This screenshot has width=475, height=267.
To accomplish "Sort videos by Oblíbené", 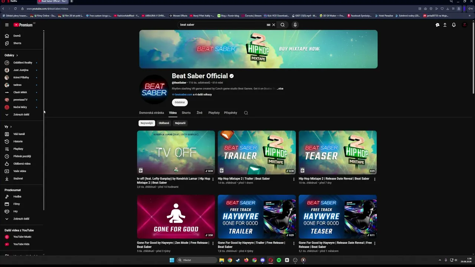I will [164, 123].
